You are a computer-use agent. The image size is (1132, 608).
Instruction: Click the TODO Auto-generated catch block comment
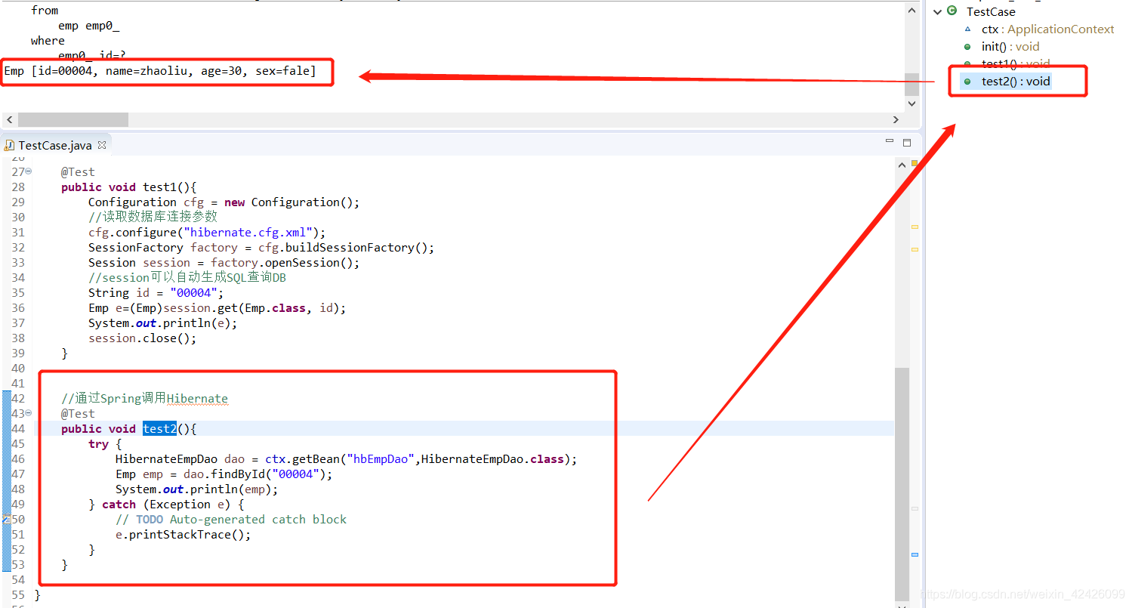click(231, 520)
